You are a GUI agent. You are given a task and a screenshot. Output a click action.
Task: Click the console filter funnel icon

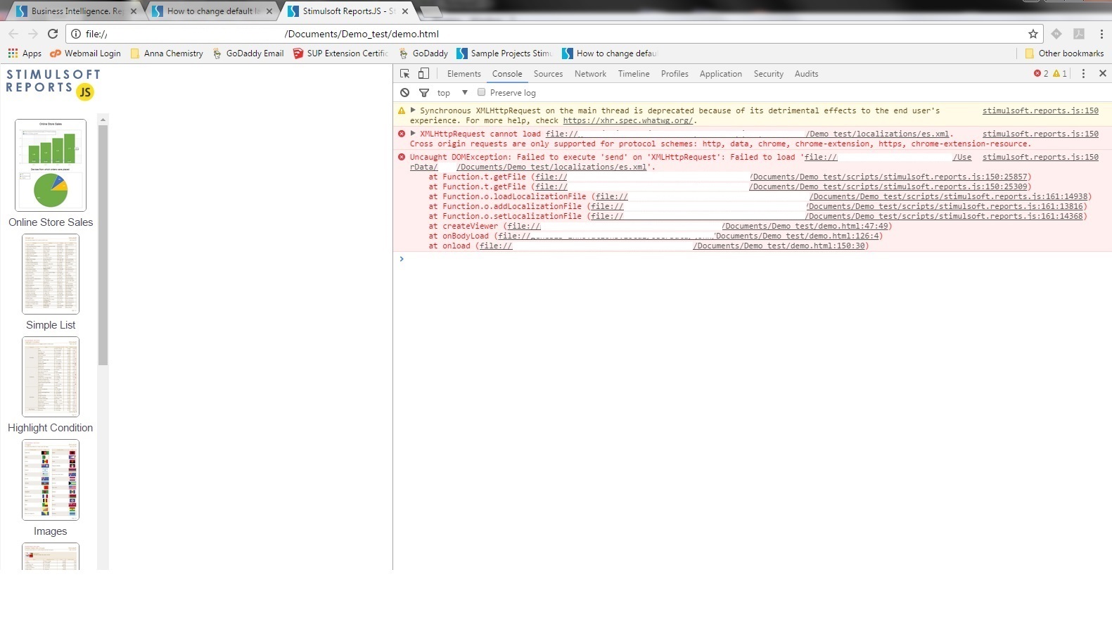pos(424,92)
